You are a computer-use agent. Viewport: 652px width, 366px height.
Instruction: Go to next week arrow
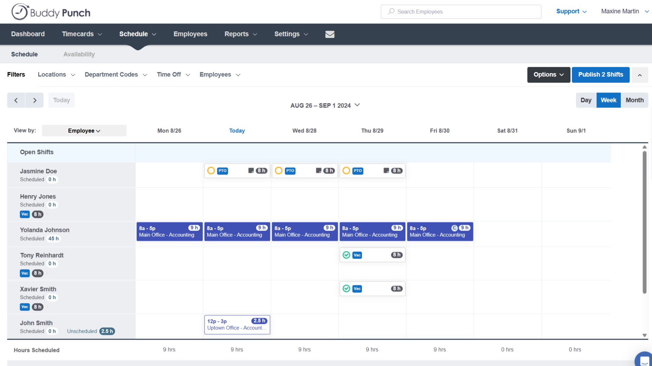[34, 100]
